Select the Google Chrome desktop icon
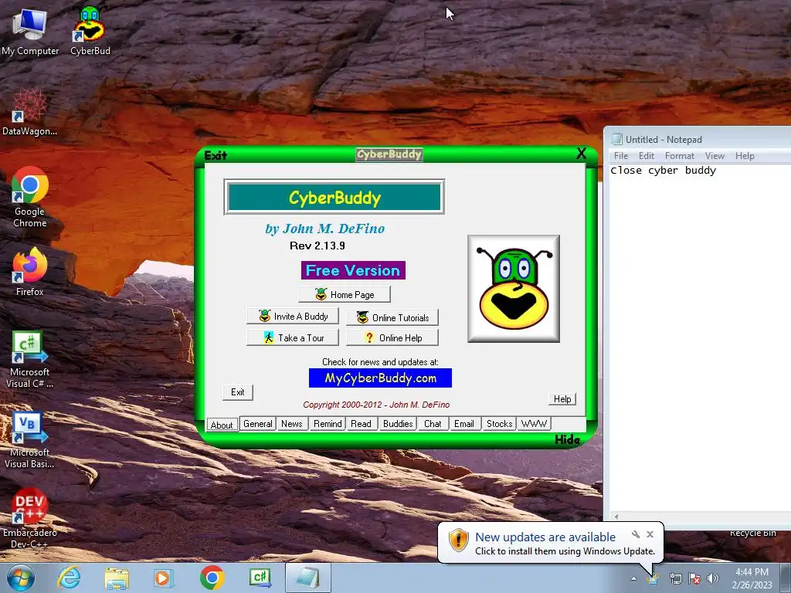 point(30,197)
